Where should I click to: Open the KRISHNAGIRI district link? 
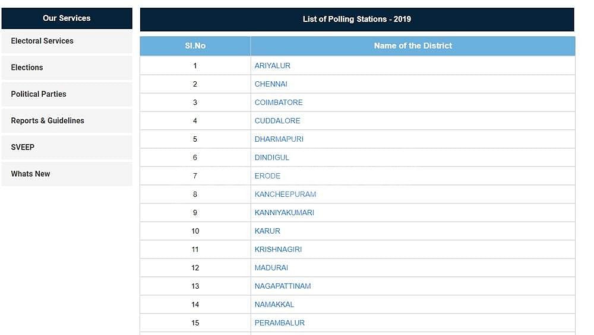tap(278, 250)
